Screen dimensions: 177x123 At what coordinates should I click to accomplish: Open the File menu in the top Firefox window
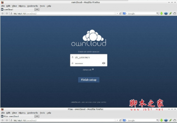(3, 6)
